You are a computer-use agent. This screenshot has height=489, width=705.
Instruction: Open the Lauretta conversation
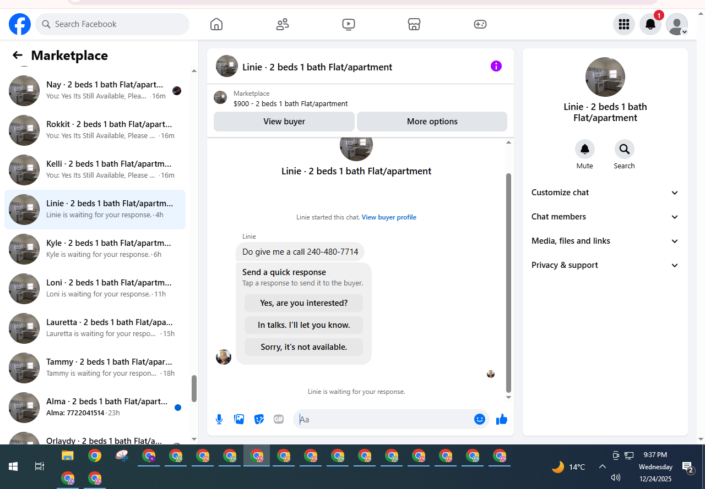95,328
